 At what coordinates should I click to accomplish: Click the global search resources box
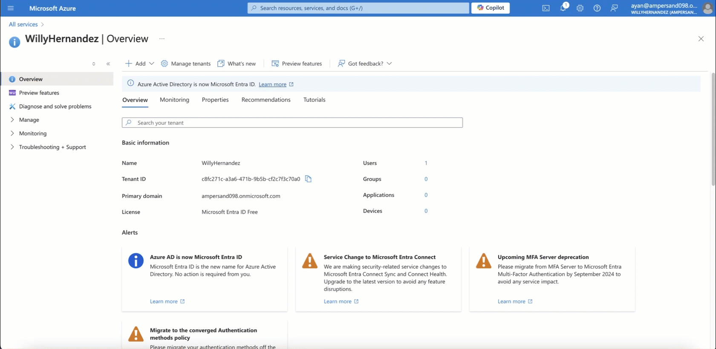coord(358,8)
